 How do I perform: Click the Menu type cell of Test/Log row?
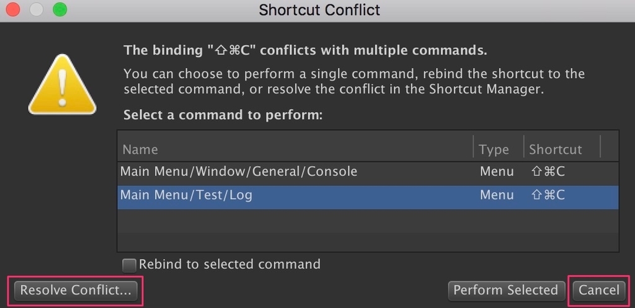click(x=497, y=195)
